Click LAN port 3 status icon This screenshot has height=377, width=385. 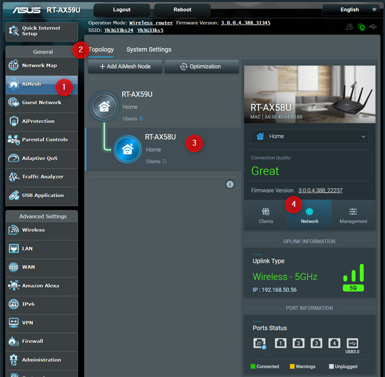point(316,343)
